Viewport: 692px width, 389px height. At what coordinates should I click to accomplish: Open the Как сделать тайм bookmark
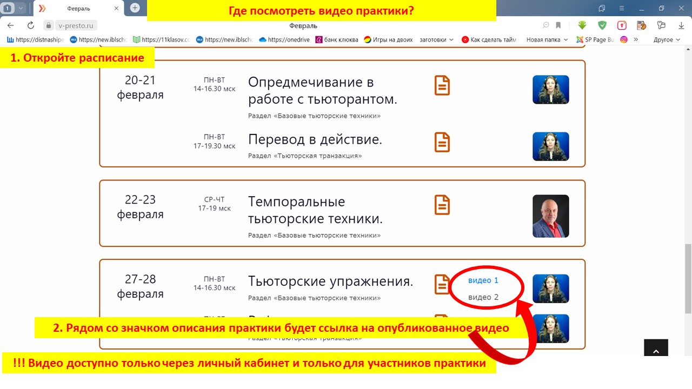(x=489, y=39)
